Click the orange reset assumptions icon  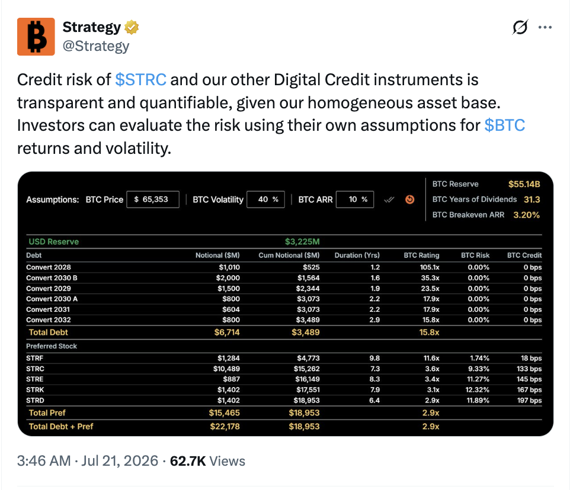click(x=409, y=199)
